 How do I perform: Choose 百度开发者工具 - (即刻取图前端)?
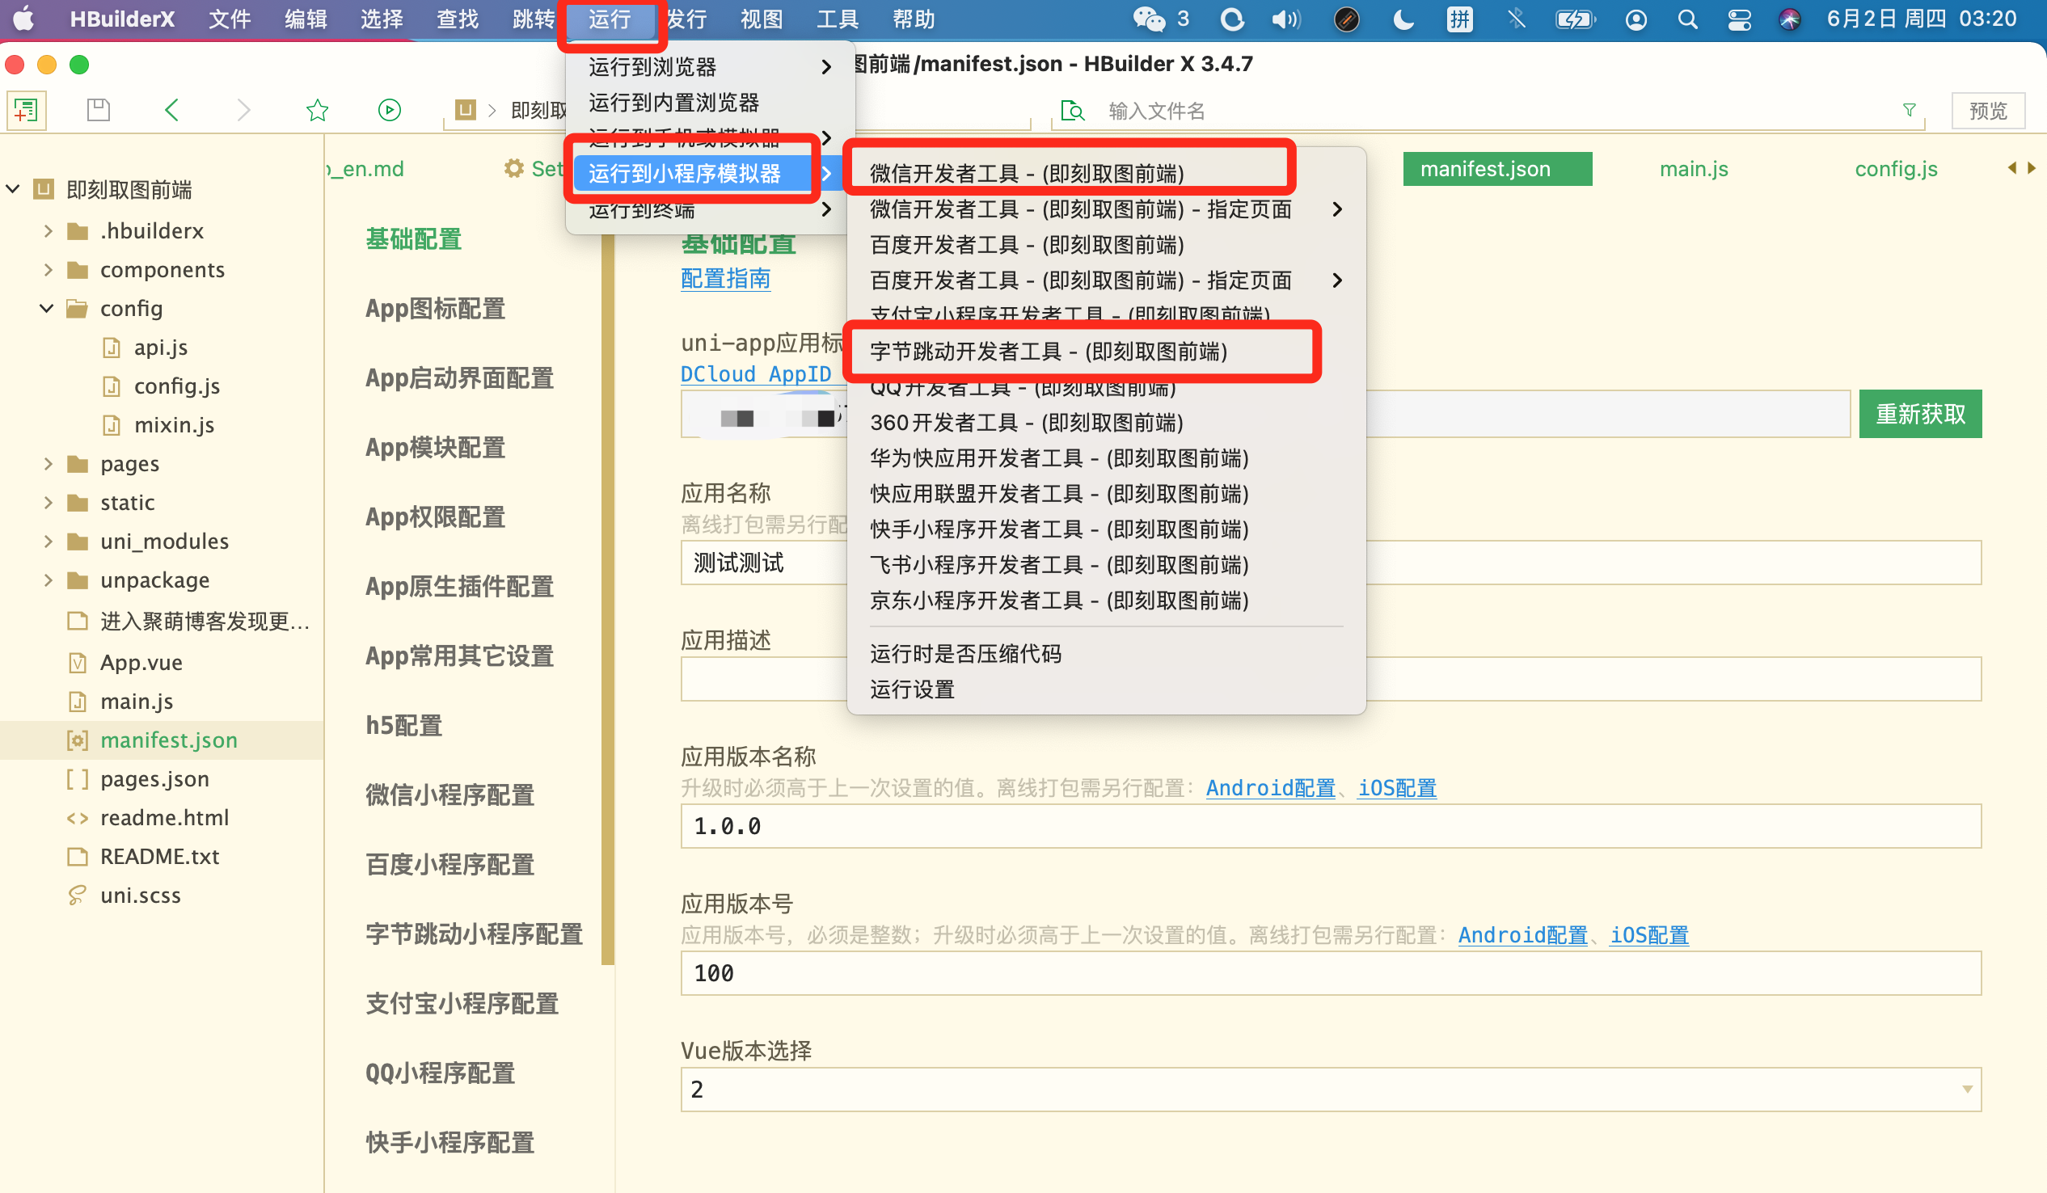pyautogui.click(x=1027, y=244)
